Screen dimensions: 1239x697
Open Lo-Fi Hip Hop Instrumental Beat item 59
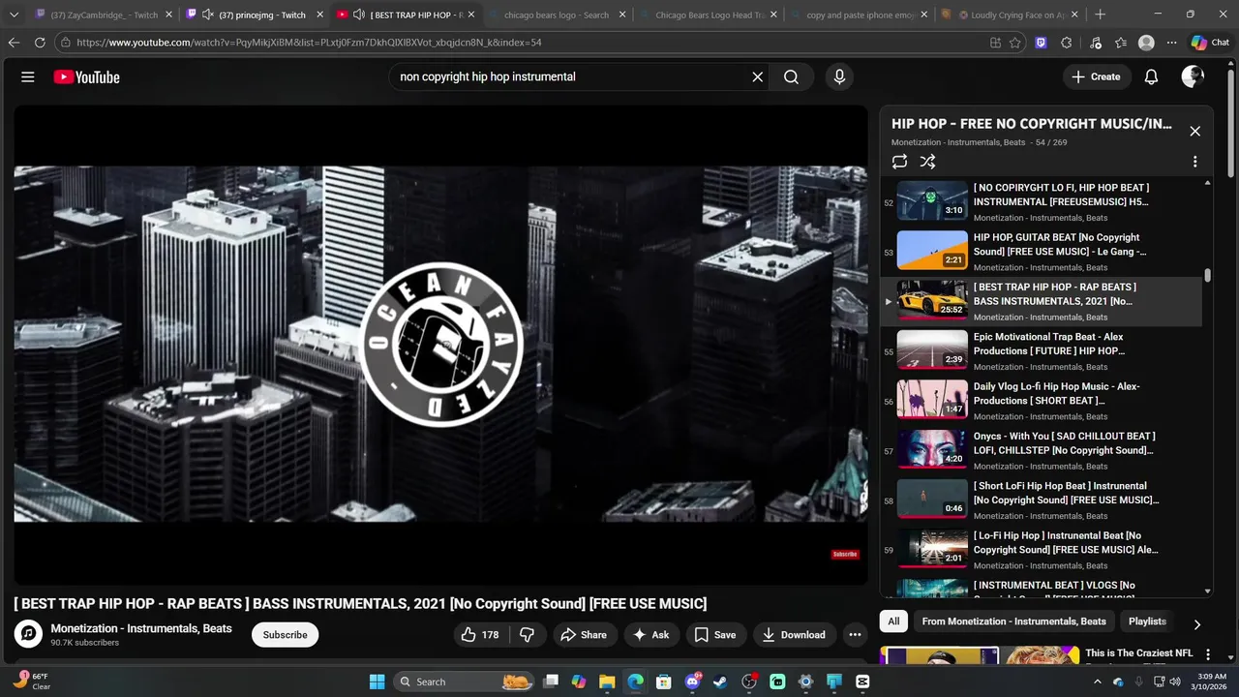click(x=1041, y=550)
